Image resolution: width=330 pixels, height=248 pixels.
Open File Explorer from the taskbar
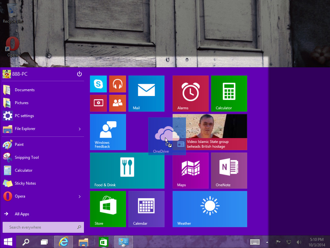pyautogui.click(x=83, y=242)
